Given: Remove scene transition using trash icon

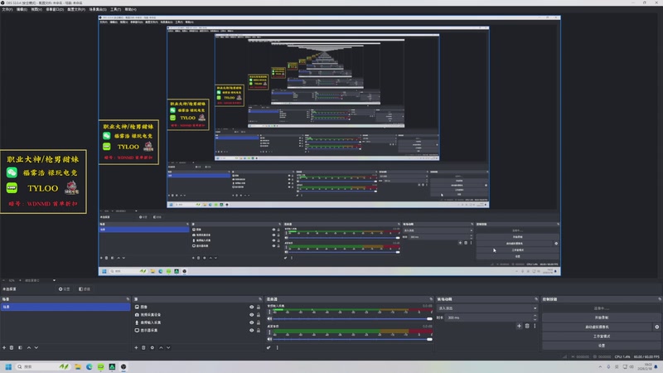Looking at the screenshot, I should click(x=527, y=326).
